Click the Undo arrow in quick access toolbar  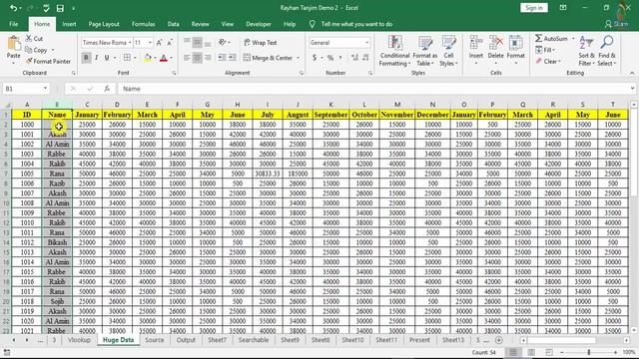click(13, 8)
